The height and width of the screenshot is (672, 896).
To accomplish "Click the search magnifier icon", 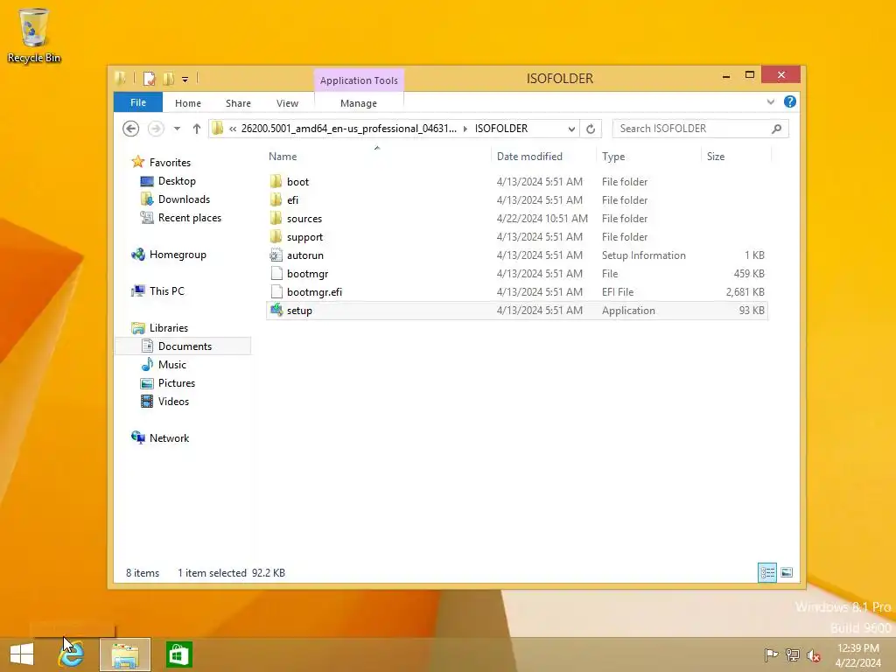I will [x=777, y=129].
